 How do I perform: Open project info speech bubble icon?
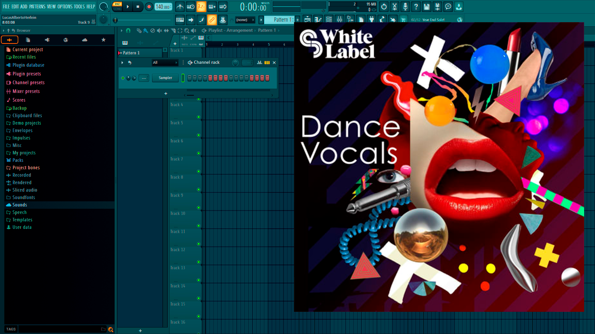coord(448,7)
